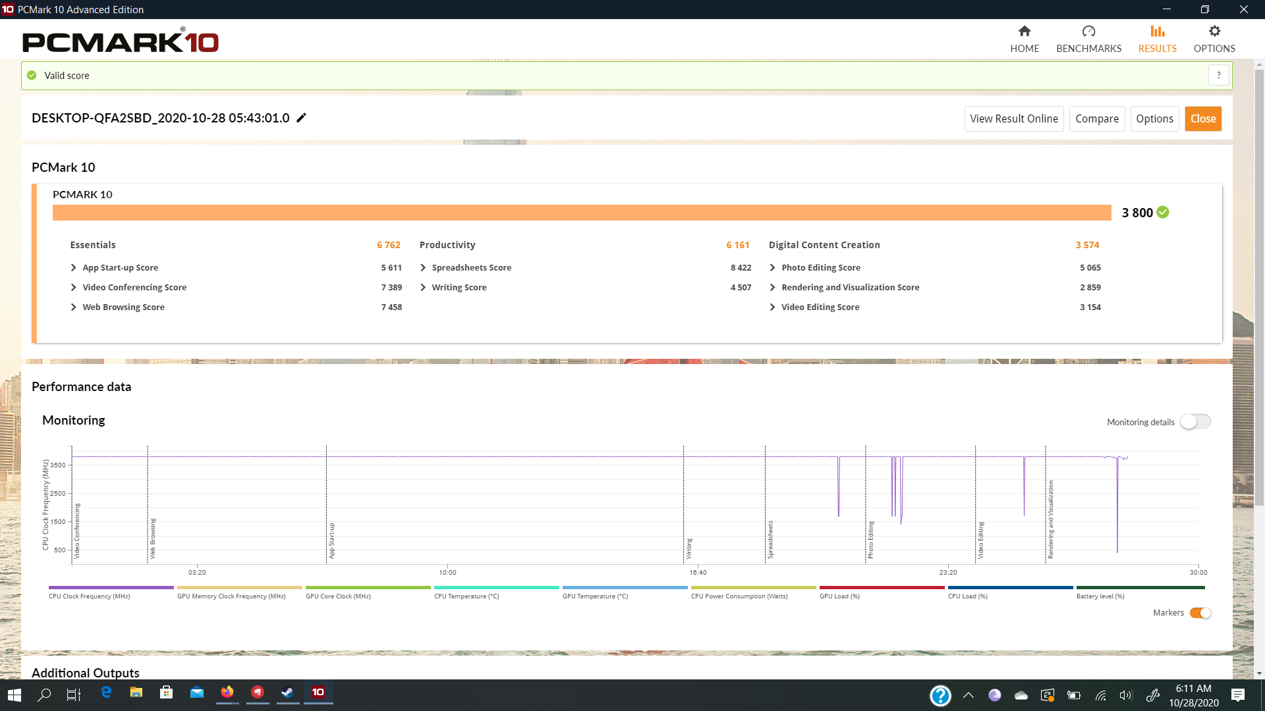1265x711 pixels.
Task: Expand Video Editing Score row
Action: click(772, 307)
